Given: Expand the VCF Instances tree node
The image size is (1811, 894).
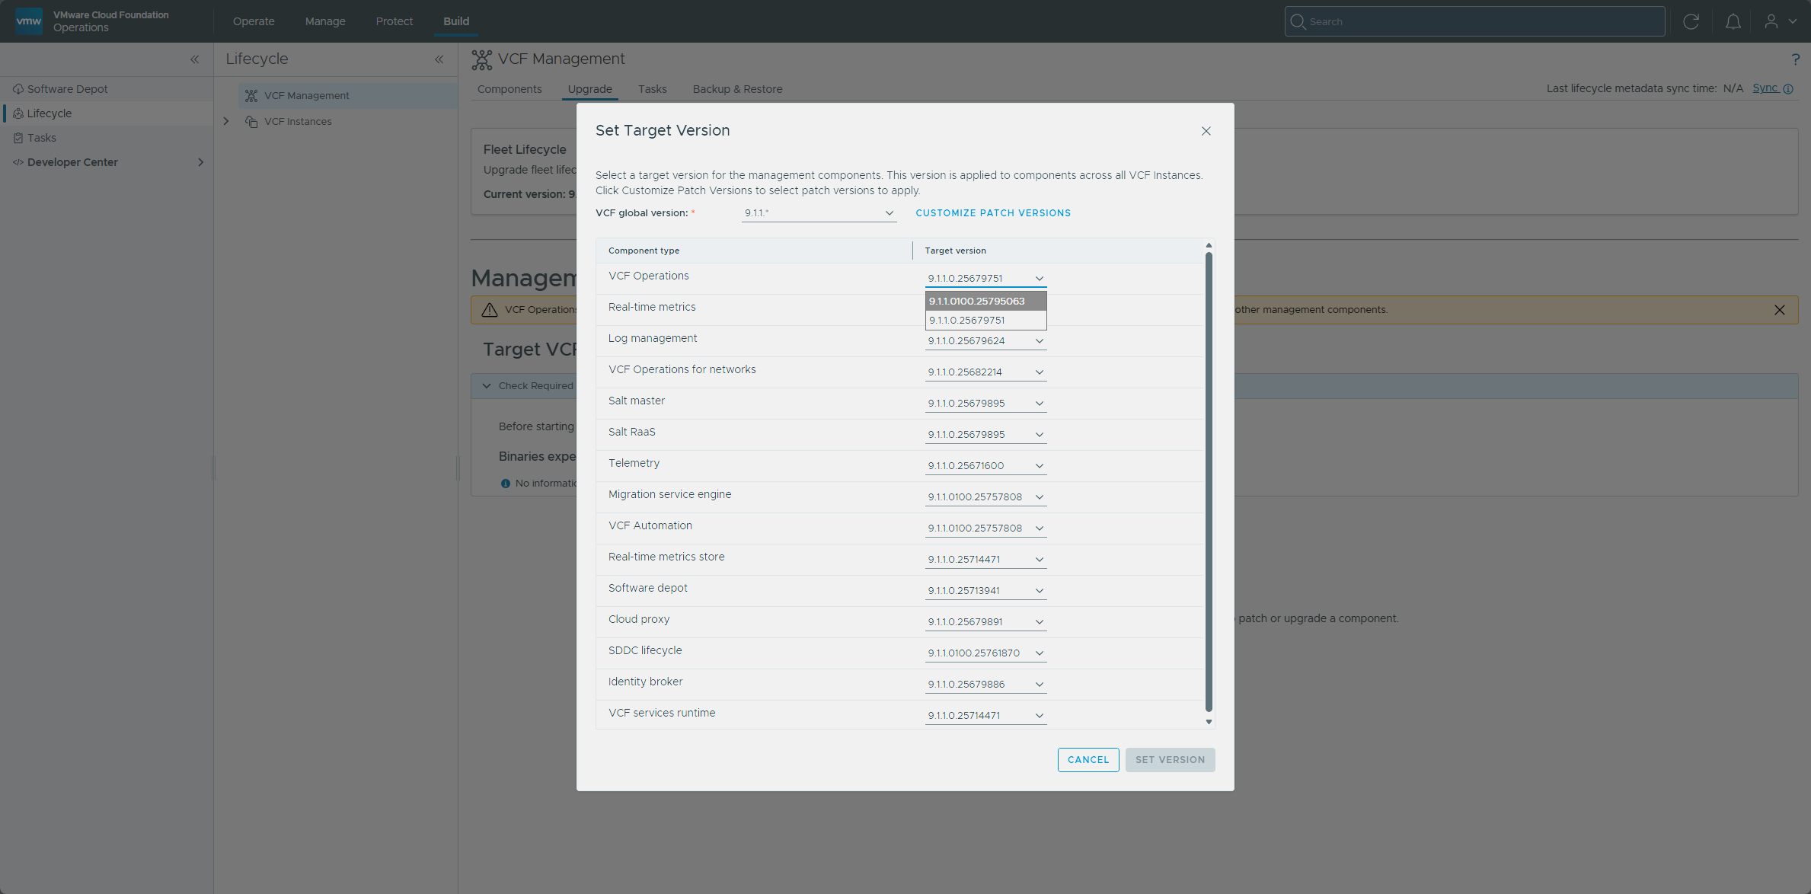Looking at the screenshot, I should click(x=226, y=122).
